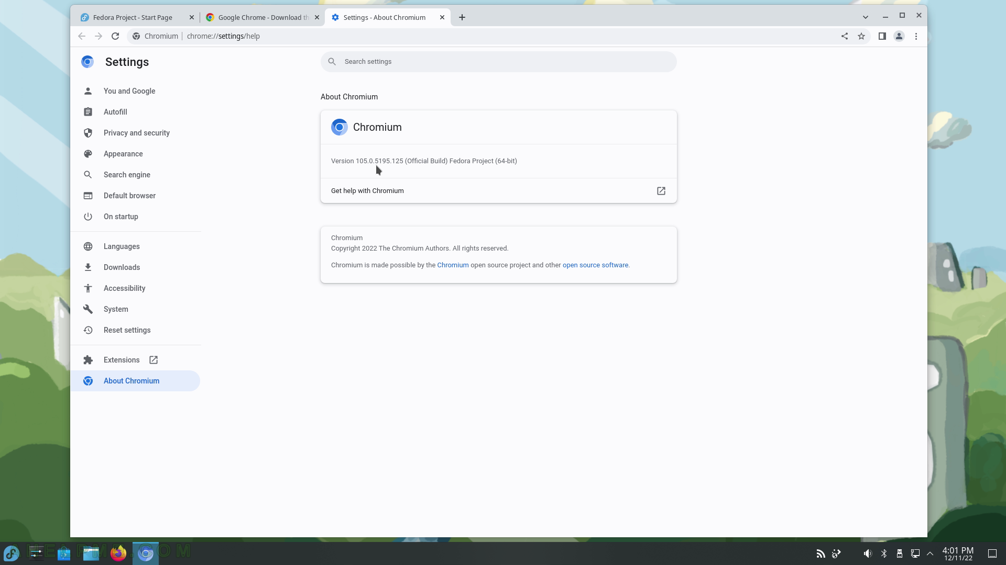The height and width of the screenshot is (565, 1006).
Task: View site info via Chromium chip
Action: pyautogui.click(x=155, y=36)
